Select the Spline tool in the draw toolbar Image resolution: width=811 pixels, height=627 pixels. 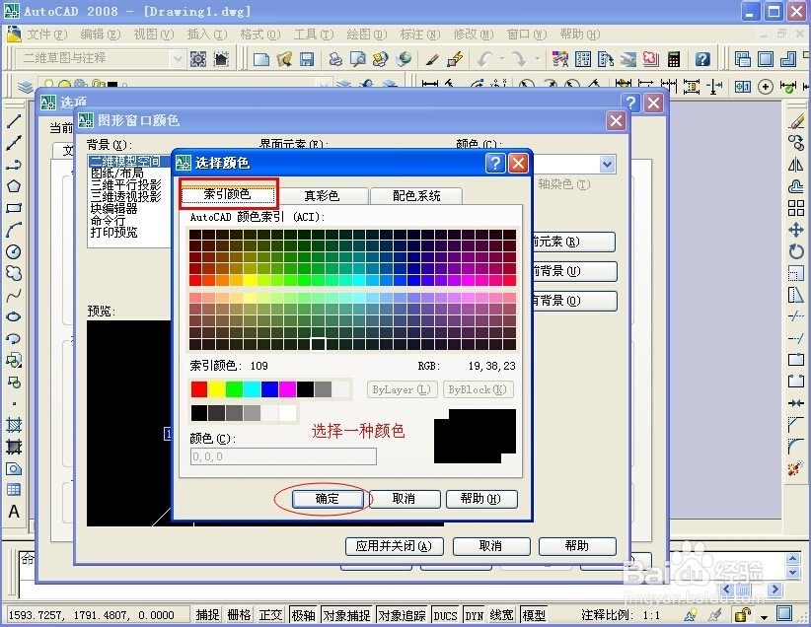(x=14, y=295)
